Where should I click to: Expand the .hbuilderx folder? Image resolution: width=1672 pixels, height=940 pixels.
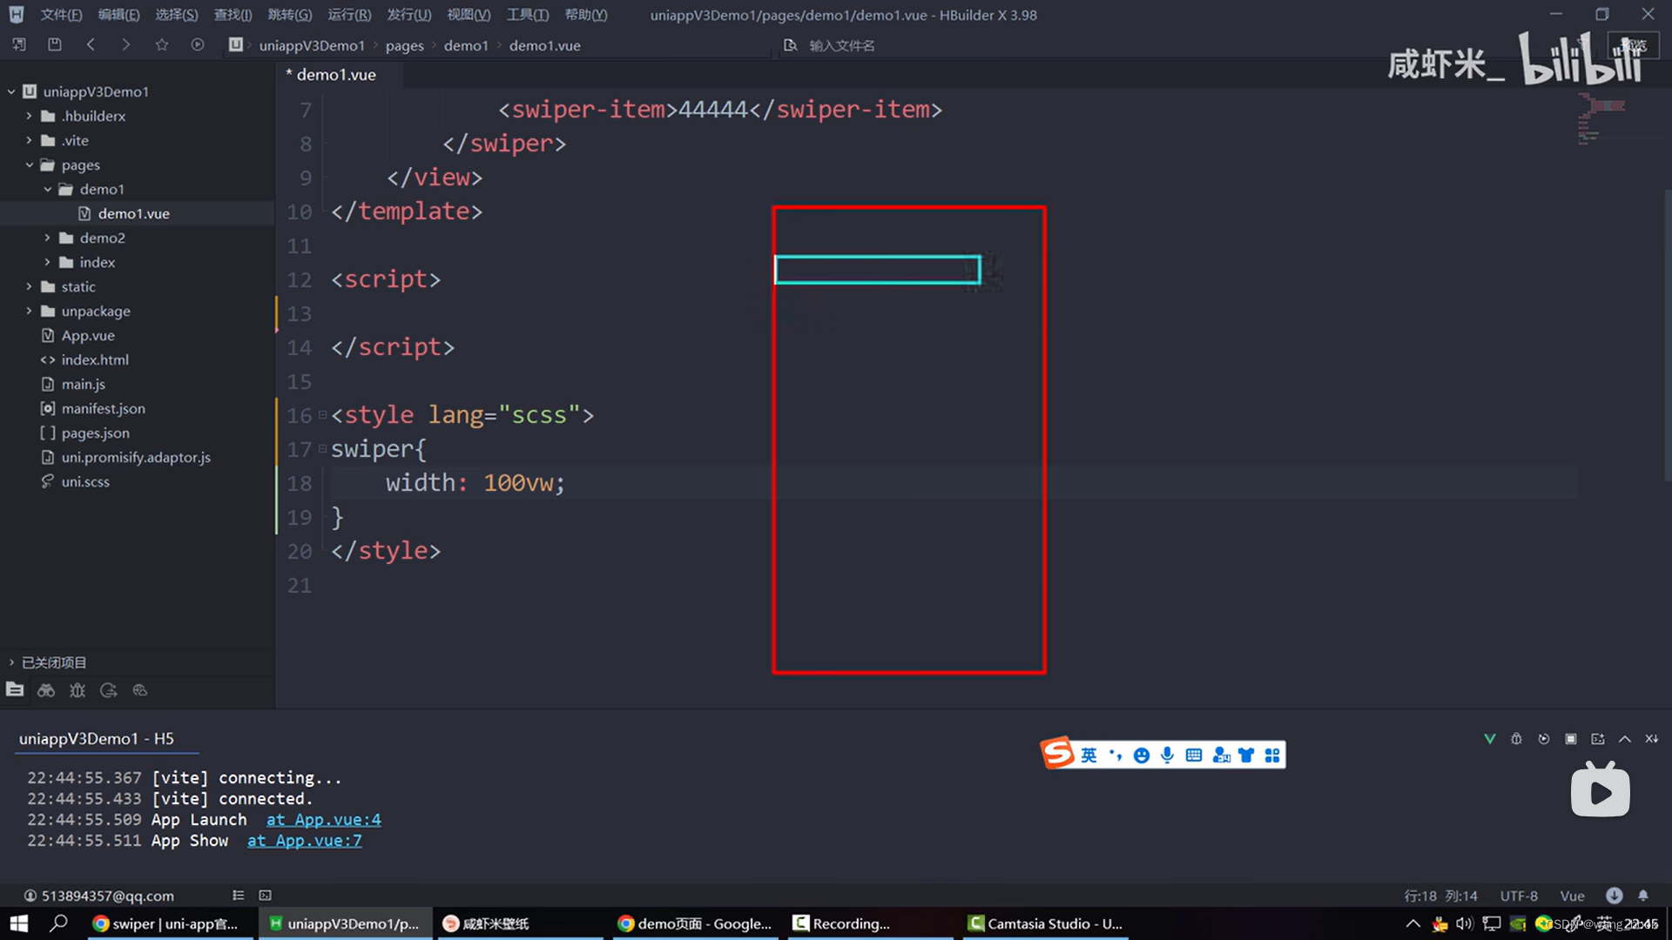[x=29, y=116]
